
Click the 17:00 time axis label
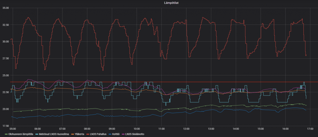[310, 129]
